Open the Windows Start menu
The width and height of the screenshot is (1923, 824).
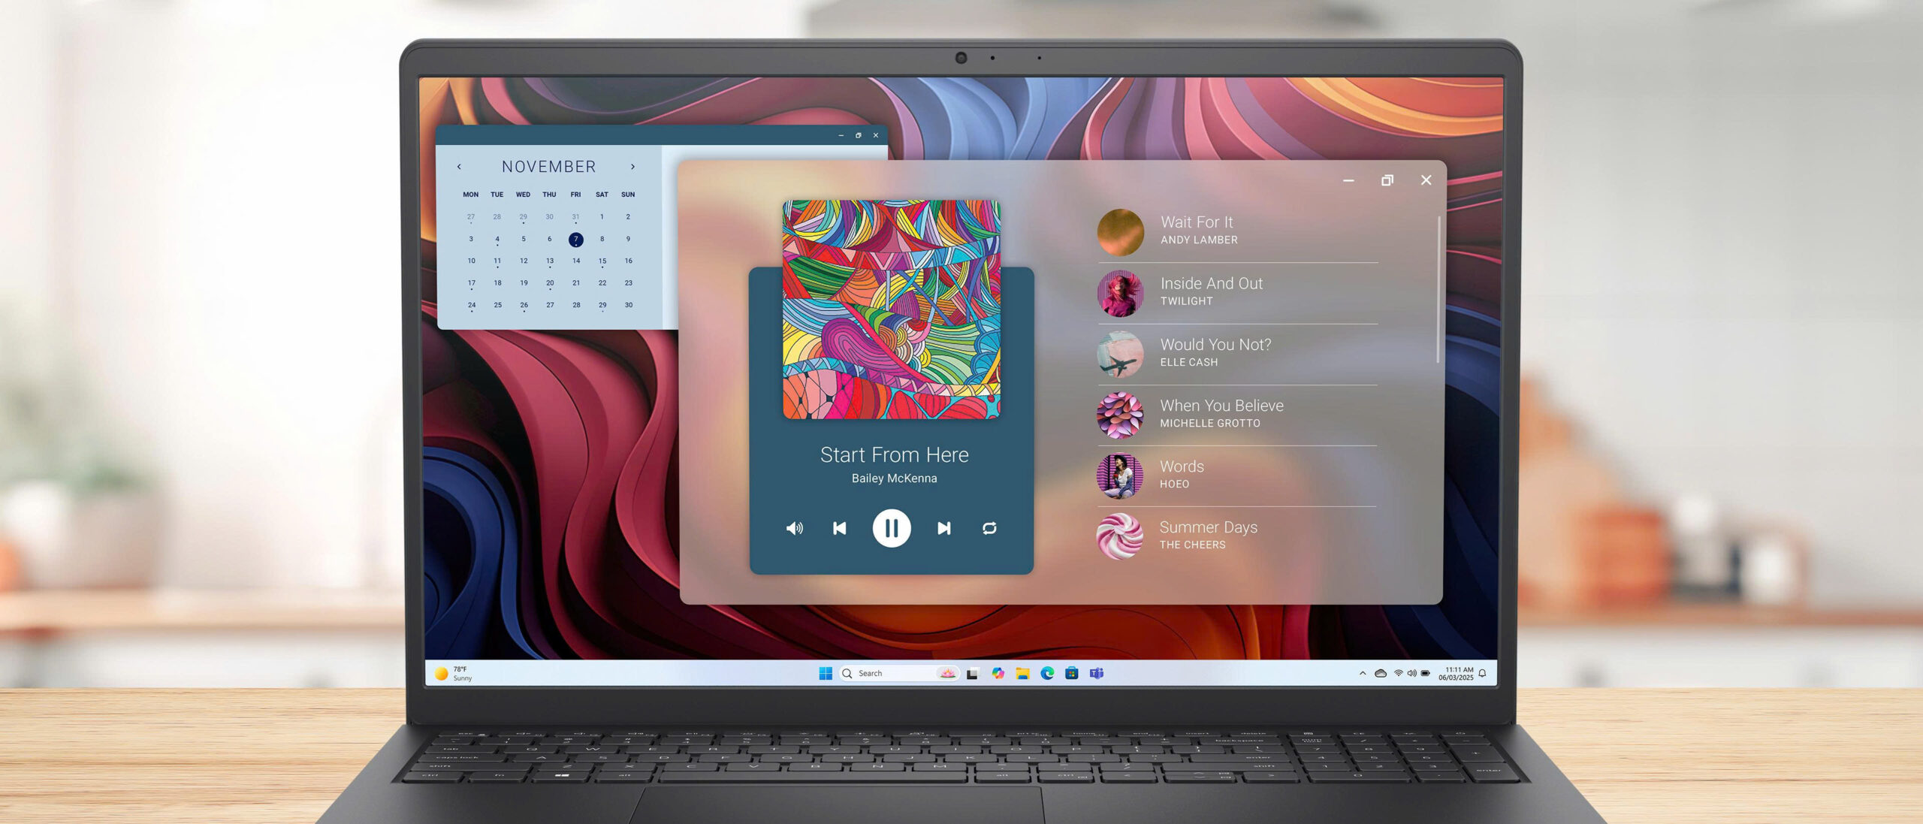tap(826, 673)
